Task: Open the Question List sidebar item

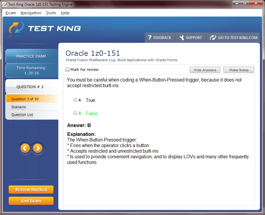Action: 22,115
